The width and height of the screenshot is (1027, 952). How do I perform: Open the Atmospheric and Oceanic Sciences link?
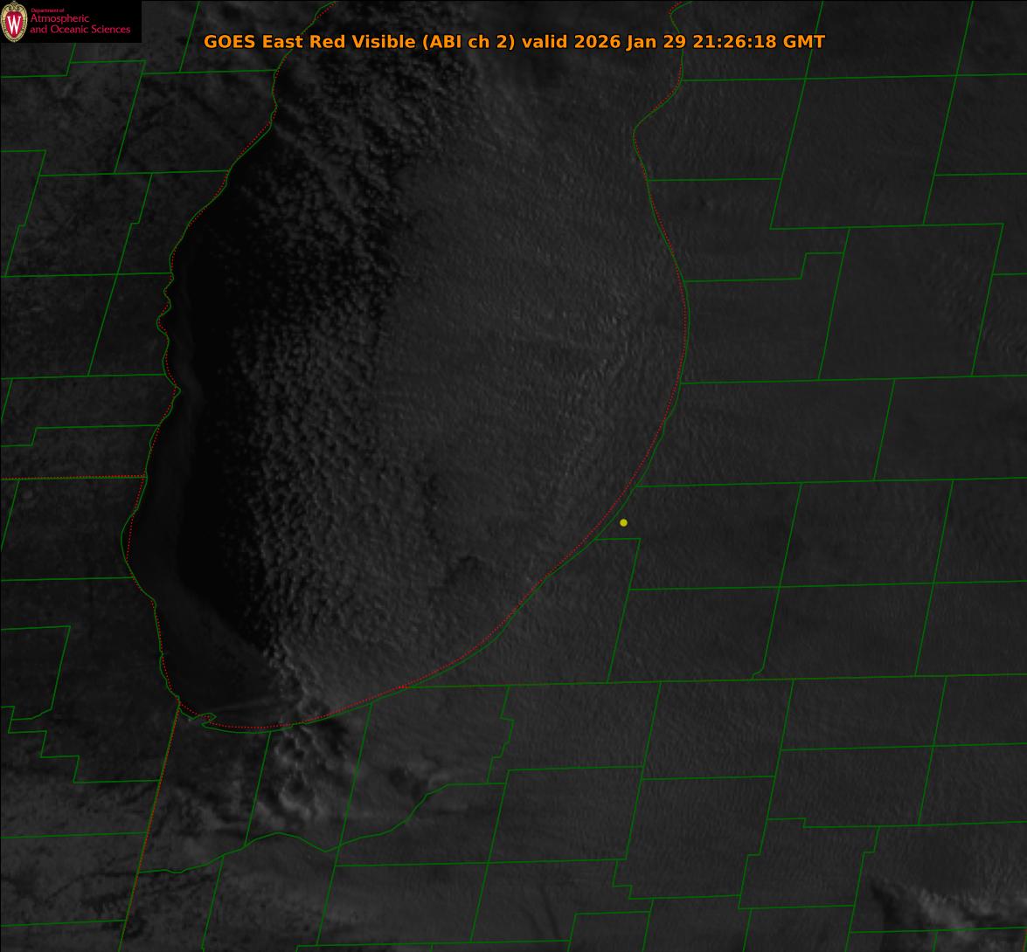[80, 24]
